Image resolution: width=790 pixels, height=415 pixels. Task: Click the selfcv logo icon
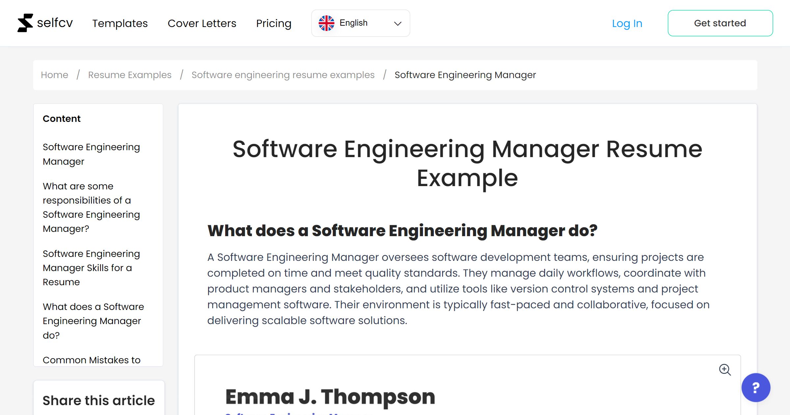click(25, 23)
